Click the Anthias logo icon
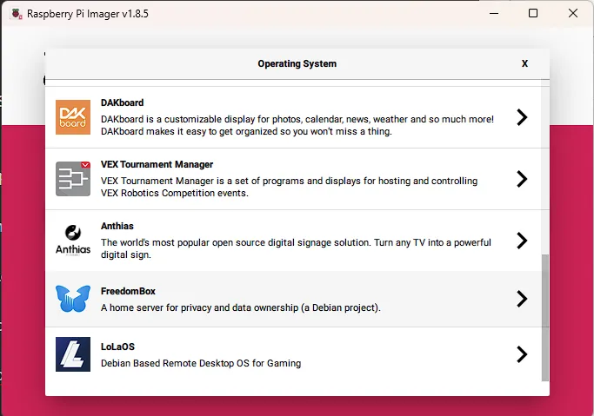 click(x=73, y=241)
